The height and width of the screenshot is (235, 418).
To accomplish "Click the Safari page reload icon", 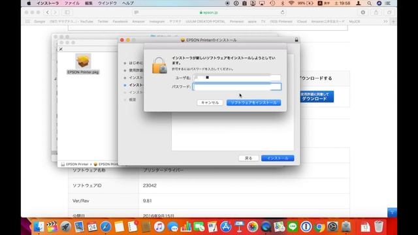I will (283, 12).
